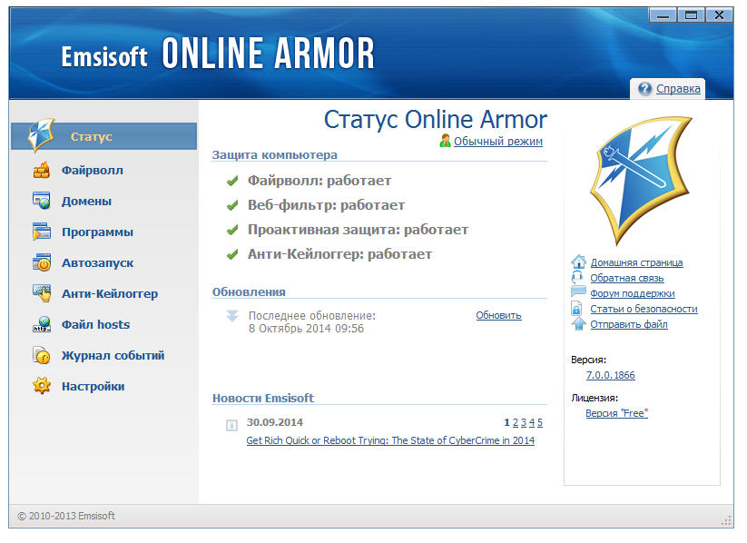The width and height of the screenshot is (747, 543).
Task: Read the CyberCrime 2014 news article
Action: point(390,440)
